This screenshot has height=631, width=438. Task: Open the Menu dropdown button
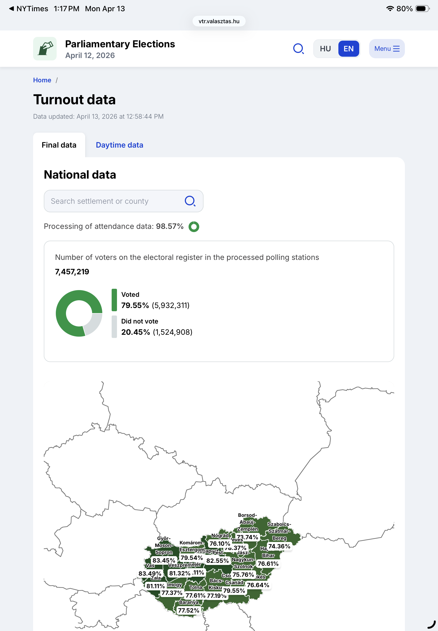click(386, 49)
